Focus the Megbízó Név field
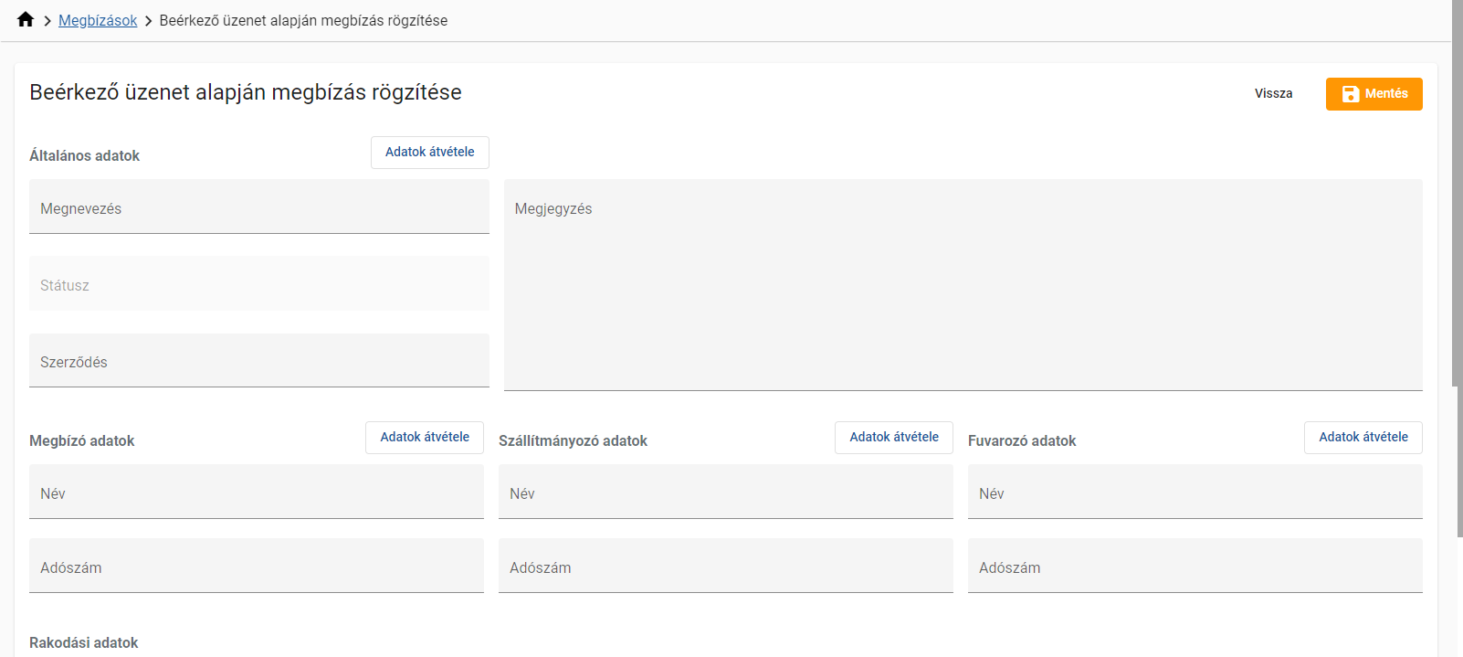Viewport: 1463px width, 657px height. [x=256, y=493]
